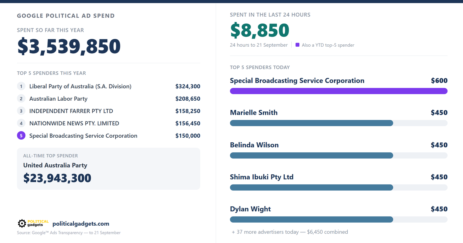Click the Political Gadgets gear logo
The height and width of the screenshot is (243, 463).
point(33,223)
